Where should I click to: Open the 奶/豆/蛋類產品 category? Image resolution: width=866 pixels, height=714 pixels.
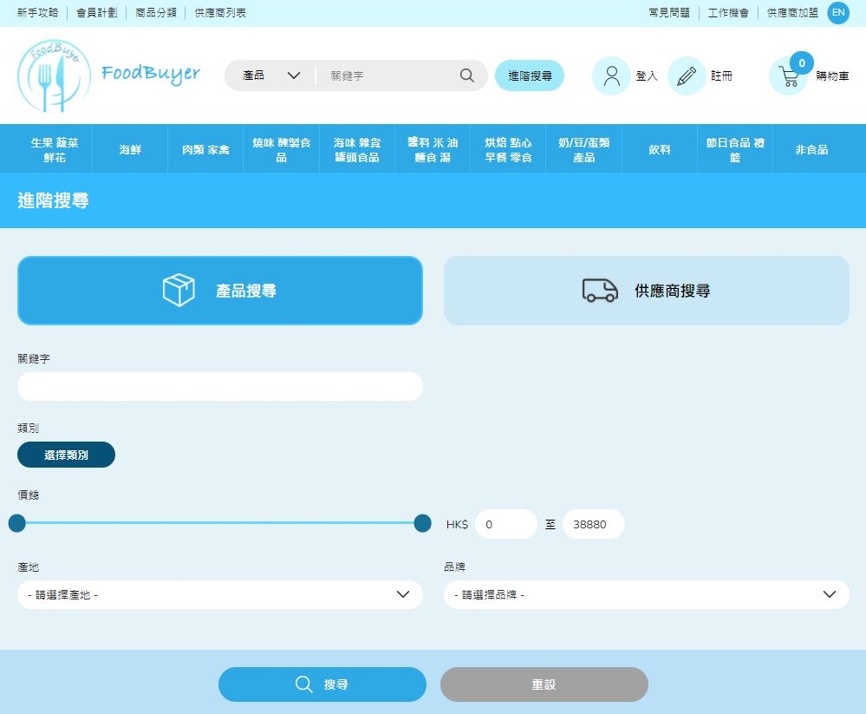click(x=583, y=149)
